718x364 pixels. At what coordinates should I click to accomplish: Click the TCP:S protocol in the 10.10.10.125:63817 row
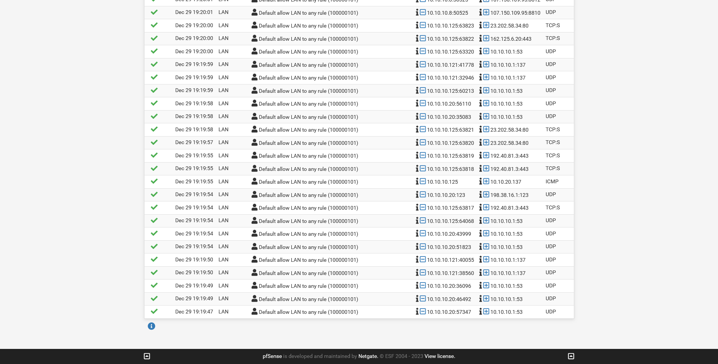[553, 207]
